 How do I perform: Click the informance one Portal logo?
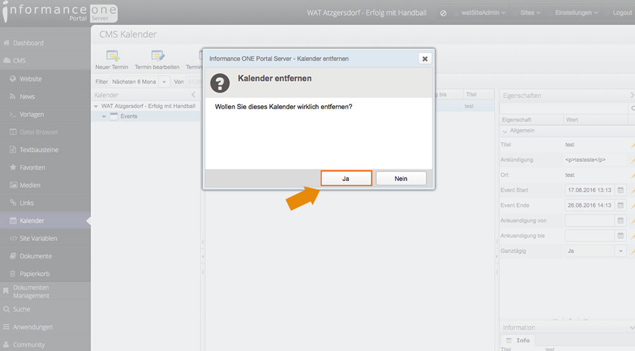click(x=60, y=12)
